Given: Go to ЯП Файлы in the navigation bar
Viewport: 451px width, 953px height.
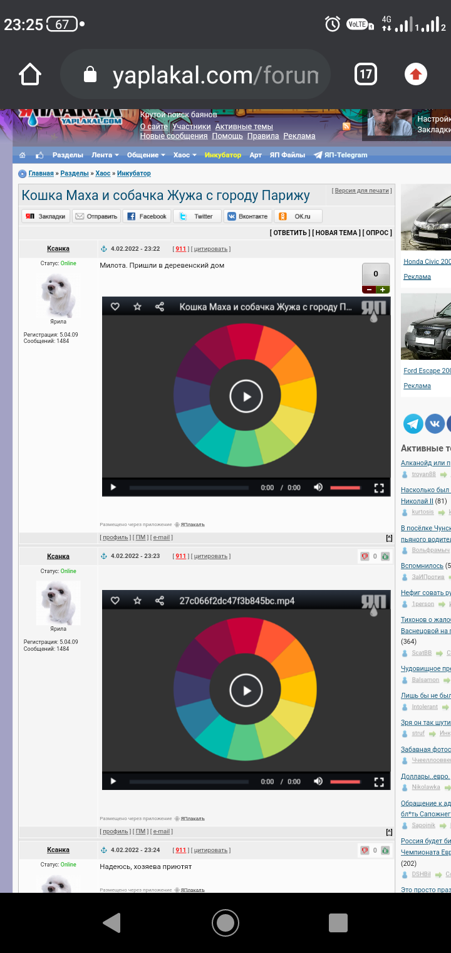Looking at the screenshot, I should [x=287, y=155].
